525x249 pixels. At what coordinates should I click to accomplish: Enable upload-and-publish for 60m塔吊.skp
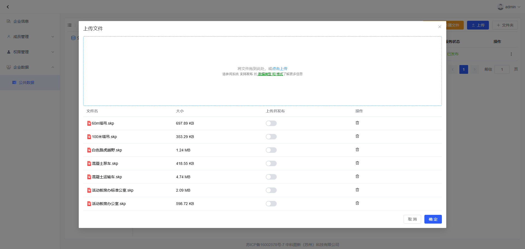click(271, 123)
